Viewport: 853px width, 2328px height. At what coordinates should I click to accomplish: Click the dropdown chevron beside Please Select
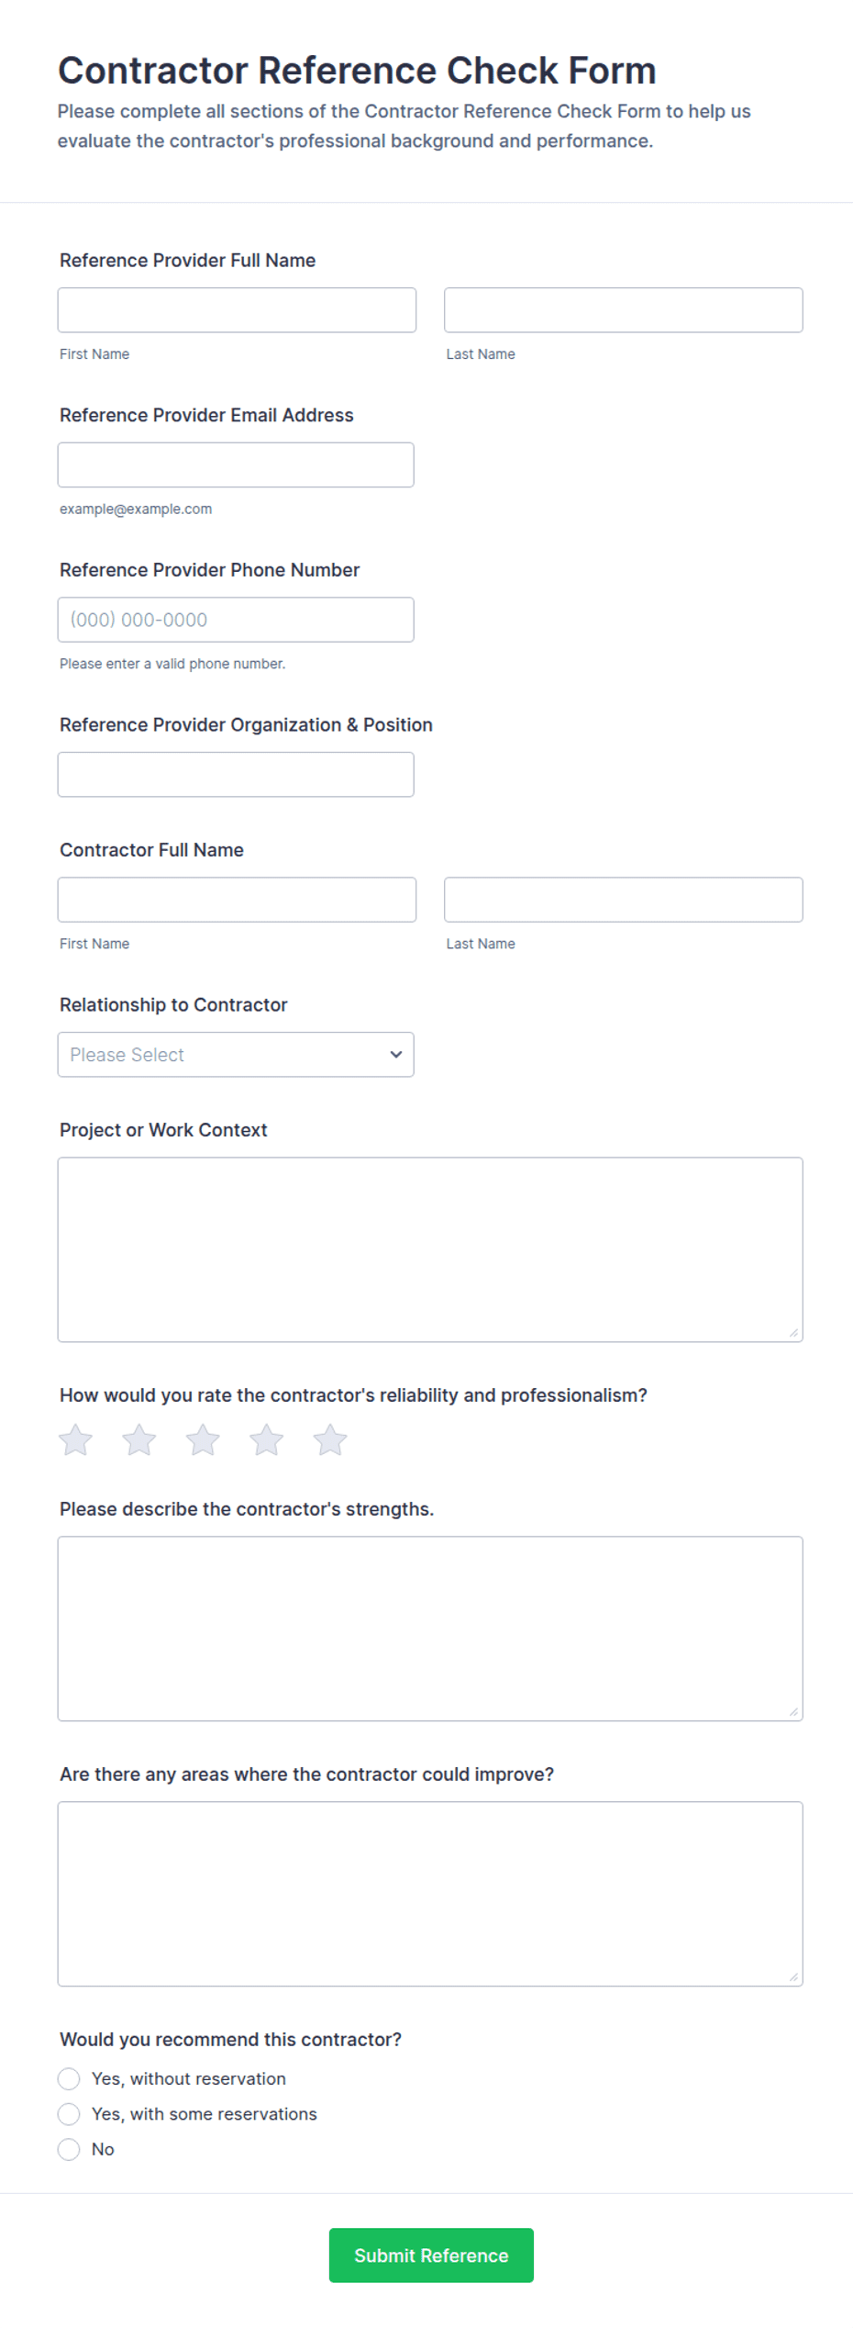(396, 1054)
